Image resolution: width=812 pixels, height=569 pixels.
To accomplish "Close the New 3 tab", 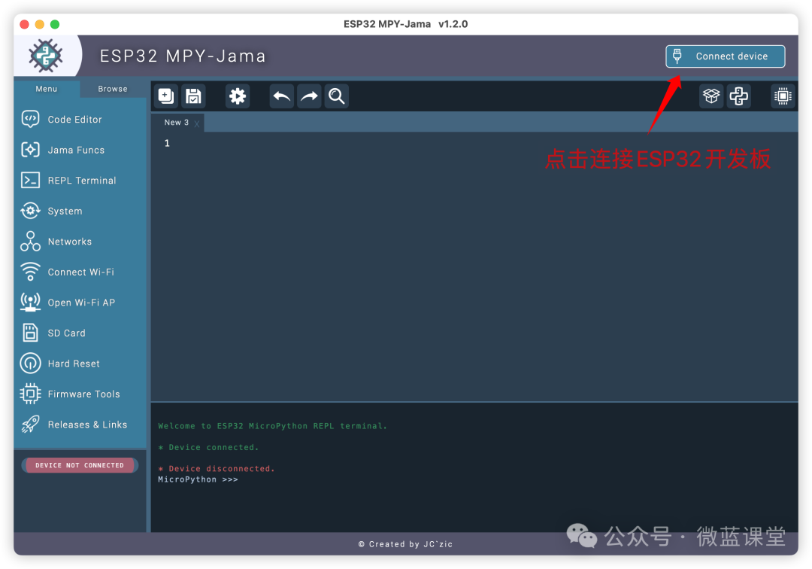I will coord(197,123).
